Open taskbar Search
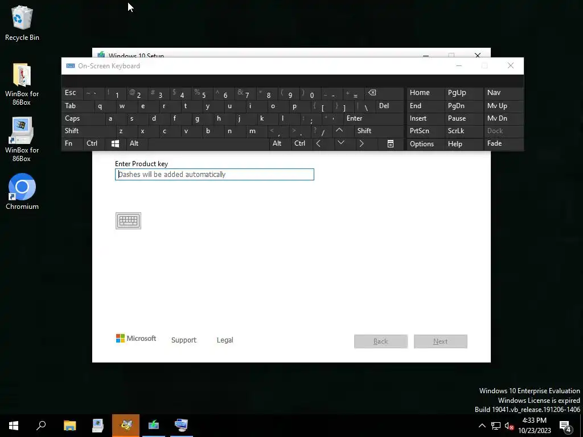This screenshot has width=583, height=437. 41,426
